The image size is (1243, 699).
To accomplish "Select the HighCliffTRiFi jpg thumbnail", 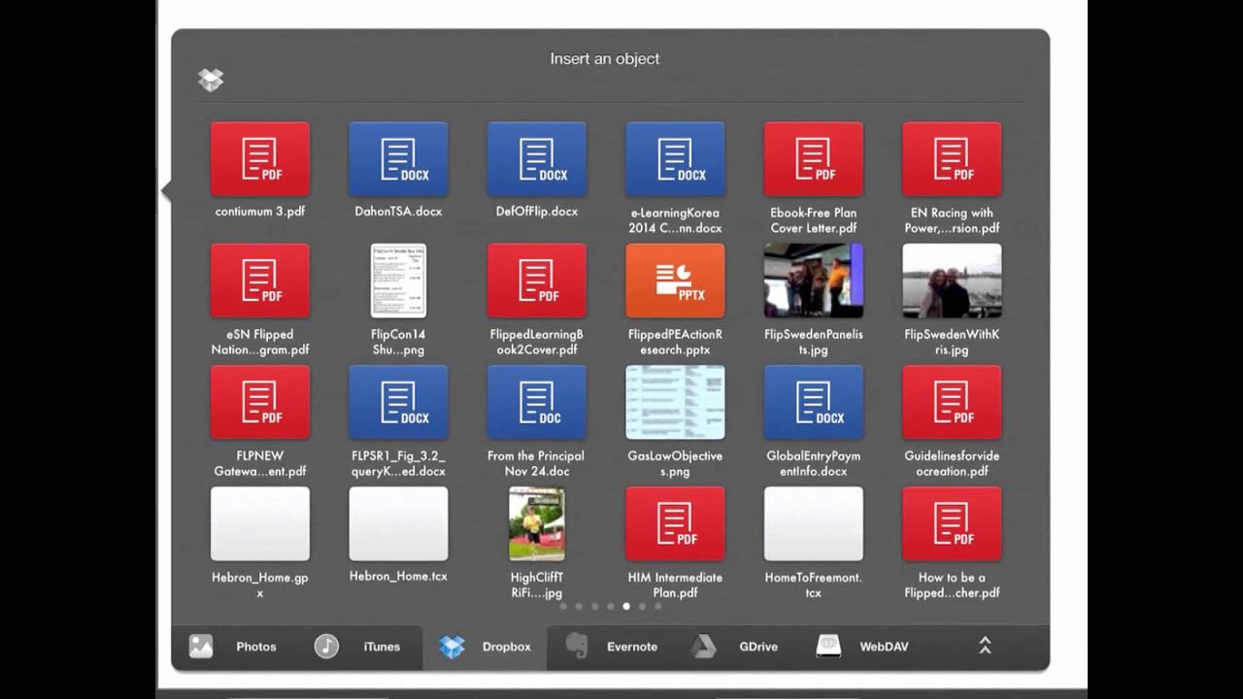I will pos(537,523).
